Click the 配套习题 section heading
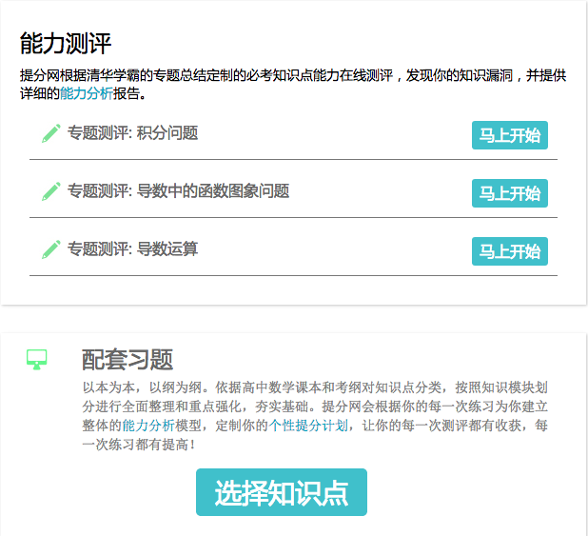 point(127,359)
